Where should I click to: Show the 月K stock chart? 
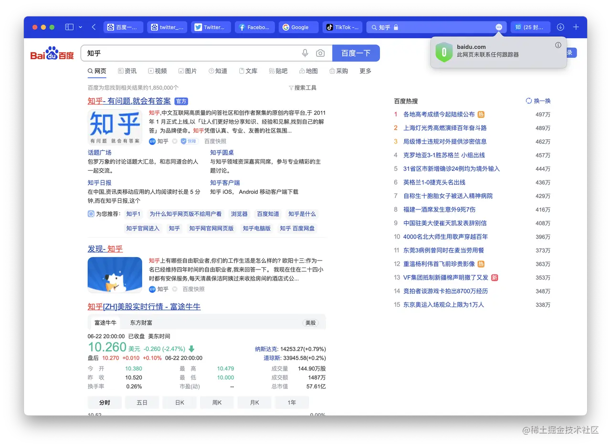[254, 403]
